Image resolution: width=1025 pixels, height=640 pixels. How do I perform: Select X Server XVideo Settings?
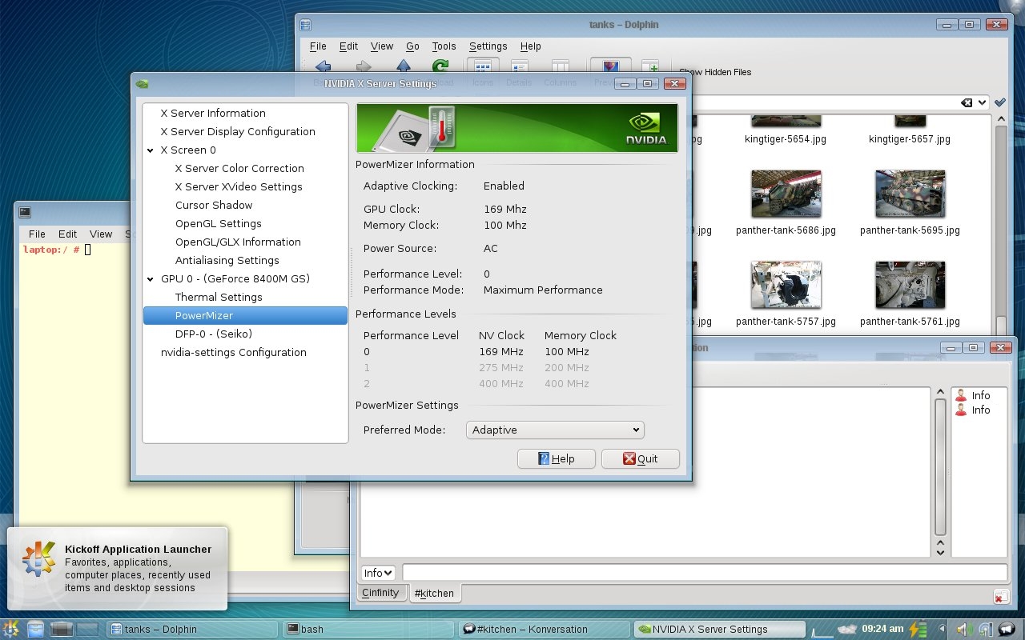coord(239,187)
